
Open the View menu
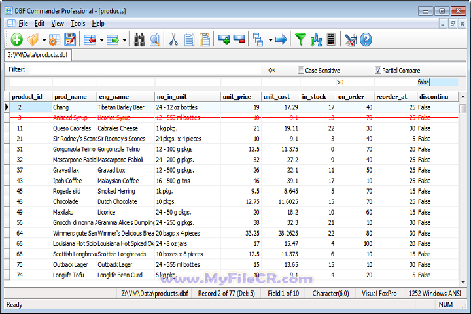[58, 23]
